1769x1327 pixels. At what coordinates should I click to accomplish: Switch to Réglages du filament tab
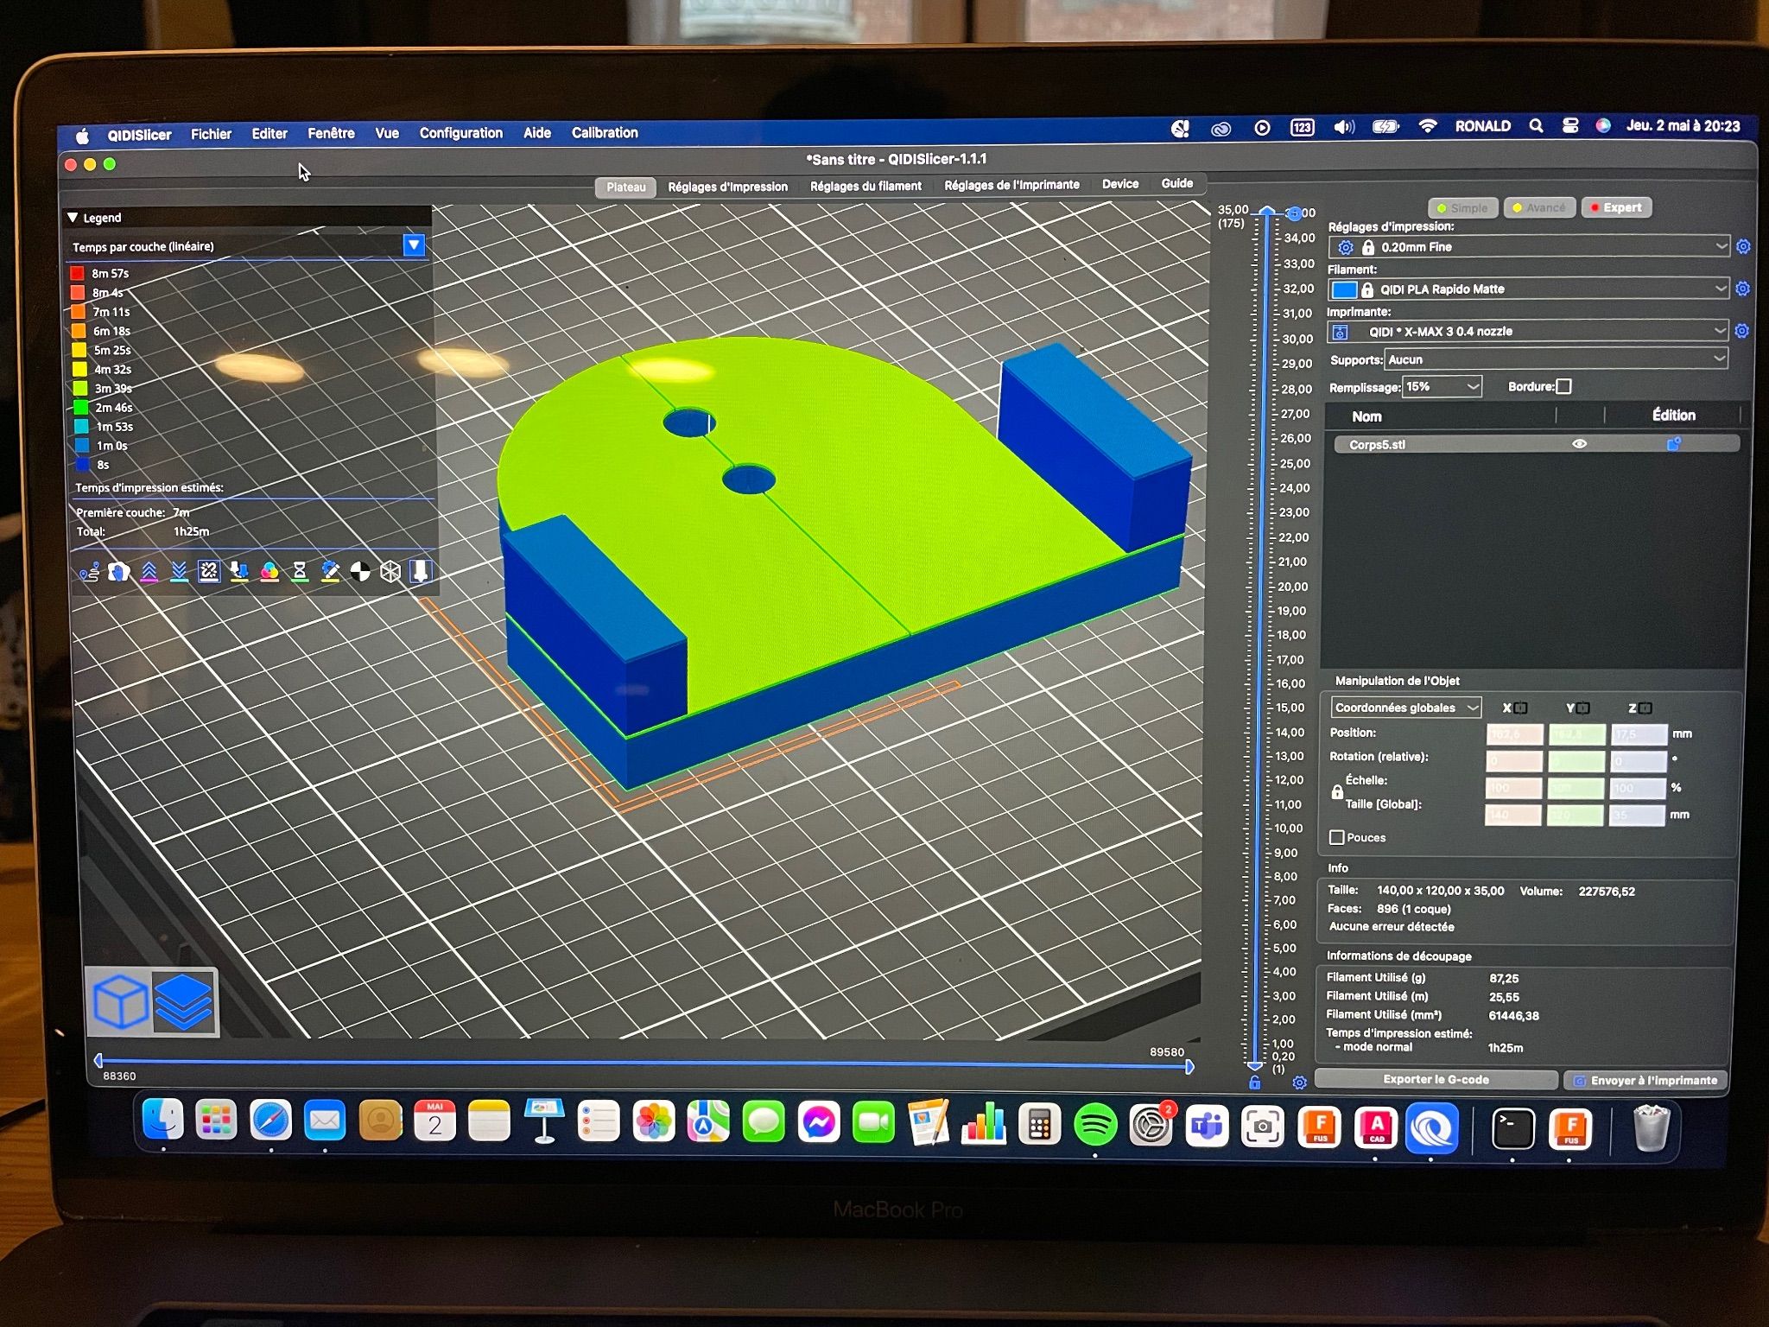[x=865, y=186]
